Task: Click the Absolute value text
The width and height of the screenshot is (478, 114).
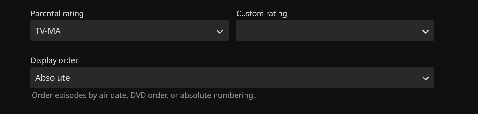Action: (x=52, y=78)
